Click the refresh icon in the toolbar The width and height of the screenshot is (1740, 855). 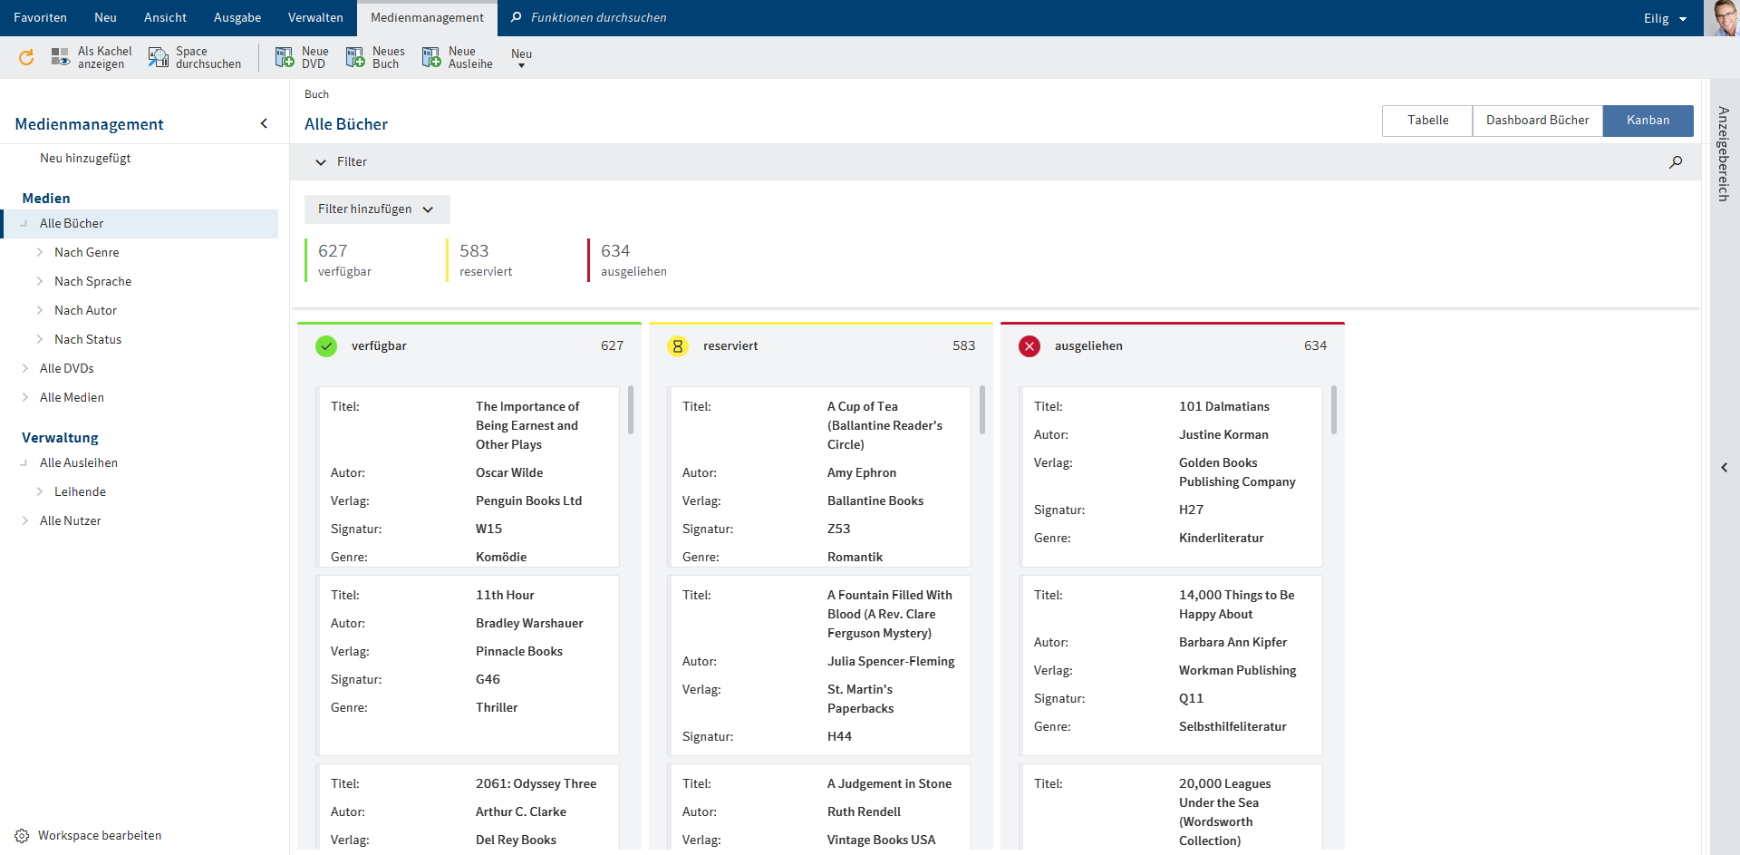(25, 57)
